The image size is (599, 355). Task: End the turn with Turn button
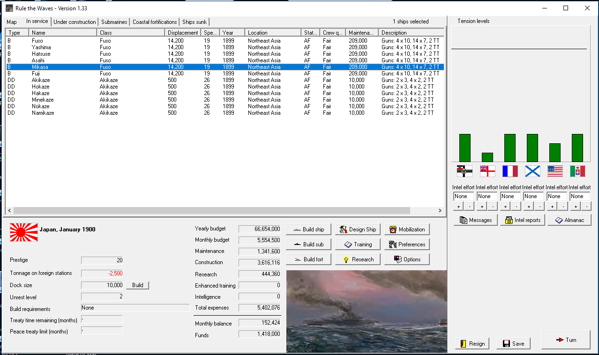click(x=566, y=340)
